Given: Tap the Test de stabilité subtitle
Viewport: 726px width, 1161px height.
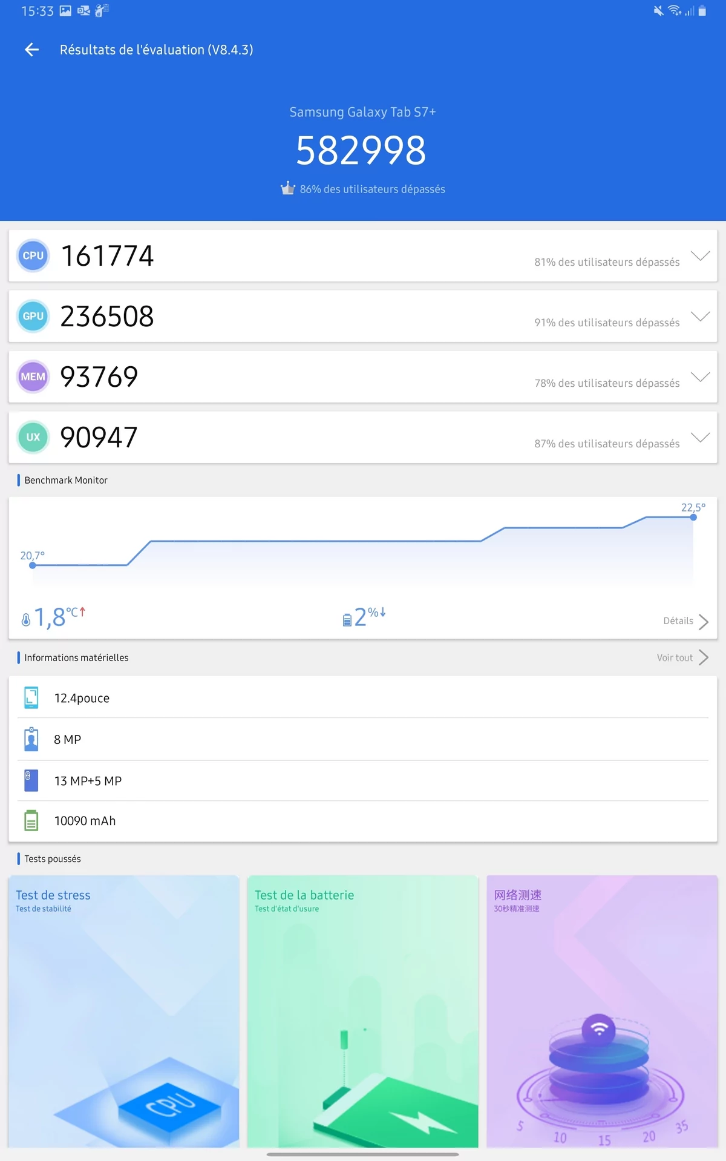Looking at the screenshot, I should pos(44,909).
